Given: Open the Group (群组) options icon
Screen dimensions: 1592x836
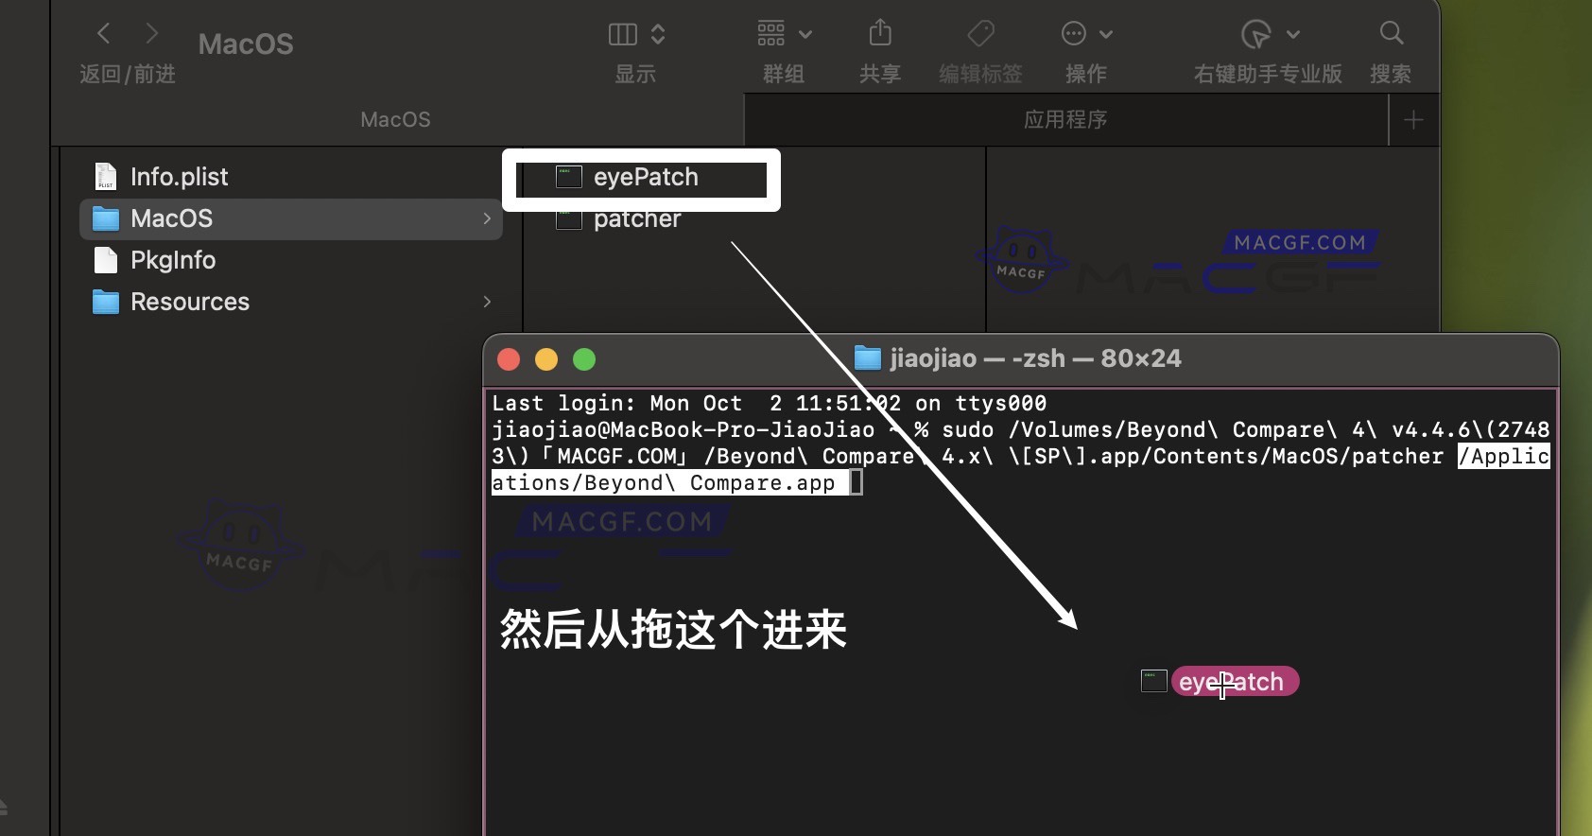Looking at the screenshot, I should (771, 34).
